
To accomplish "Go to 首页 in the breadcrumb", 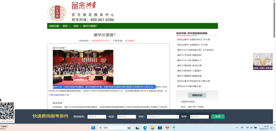I will click(65, 26).
